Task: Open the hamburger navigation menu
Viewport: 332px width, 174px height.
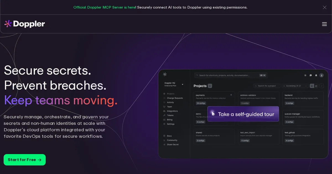Action: [x=325, y=24]
